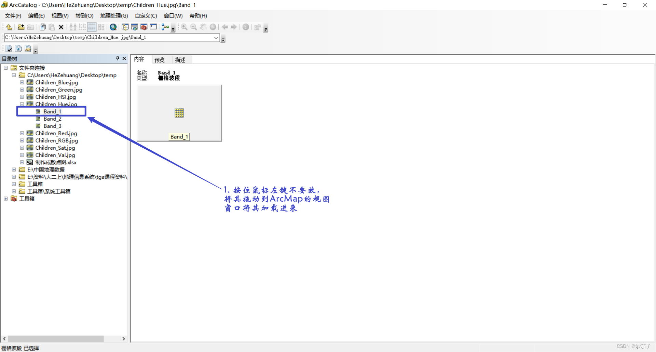Select Band_3 in the catalog tree

click(52, 126)
